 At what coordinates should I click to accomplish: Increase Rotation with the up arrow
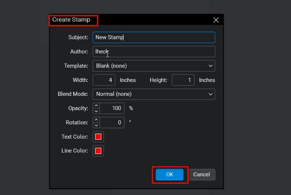click(96, 120)
